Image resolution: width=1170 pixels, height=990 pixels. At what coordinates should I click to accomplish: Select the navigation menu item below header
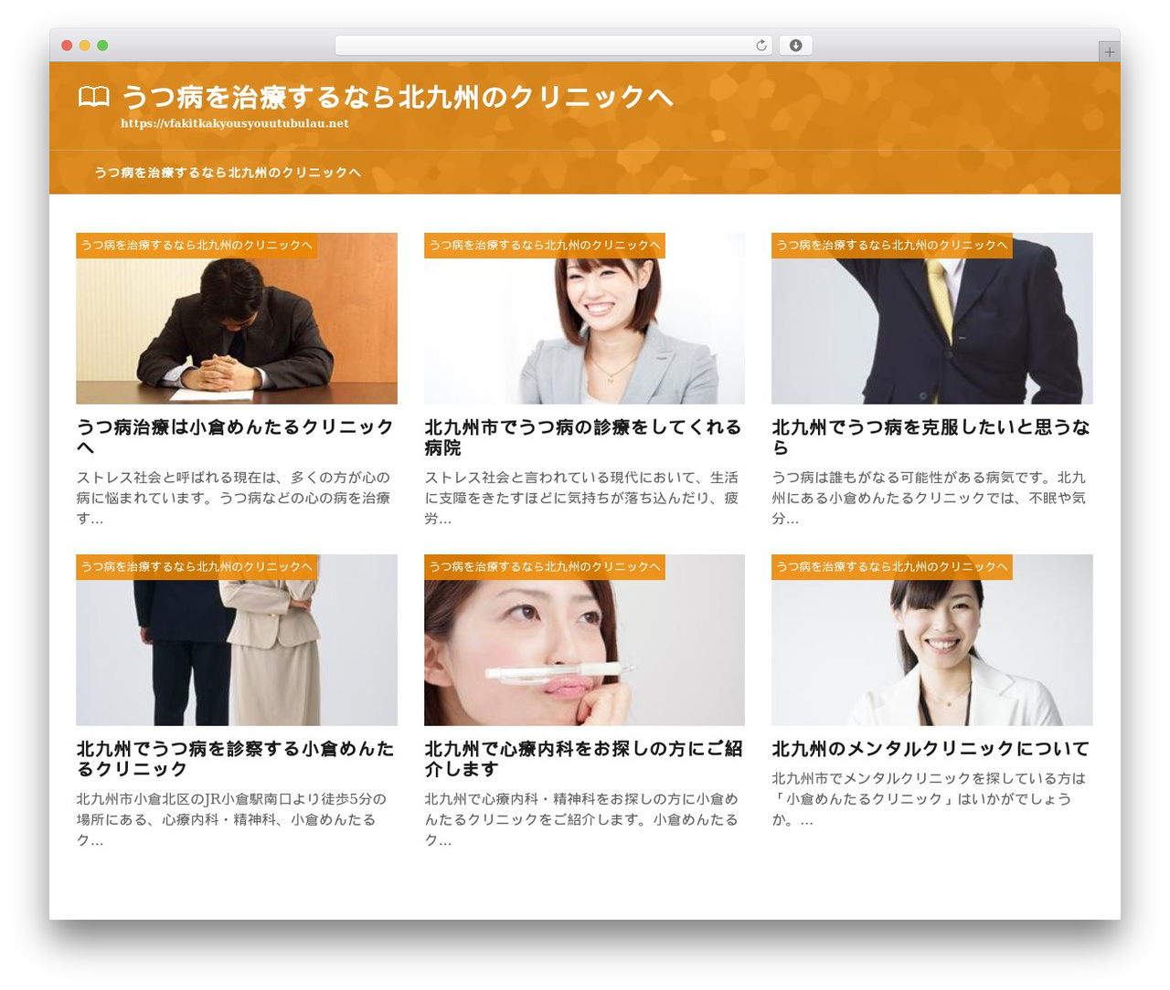(x=228, y=173)
